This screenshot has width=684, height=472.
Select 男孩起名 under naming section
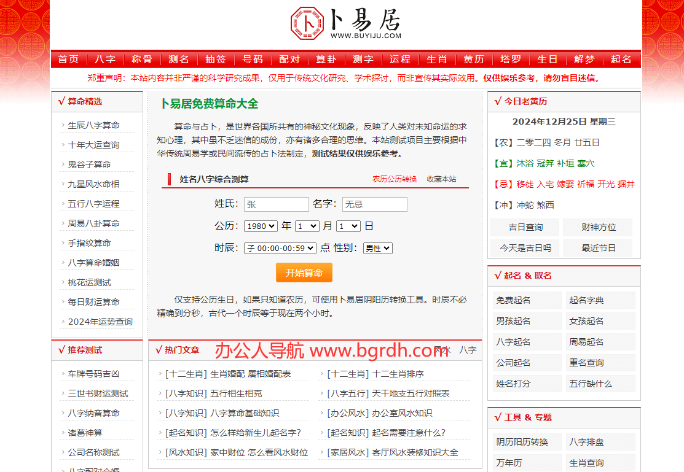[x=513, y=321]
